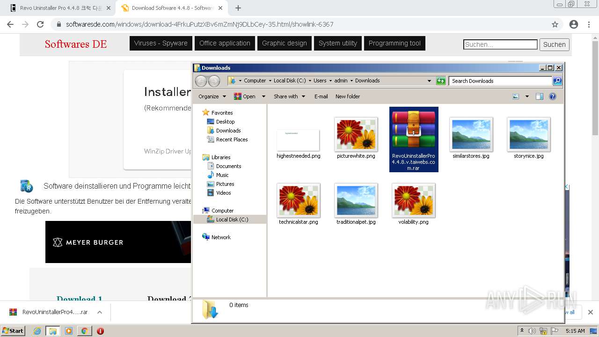Select highestneeded.png thumbnail

pyautogui.click(x=298, y=140)
